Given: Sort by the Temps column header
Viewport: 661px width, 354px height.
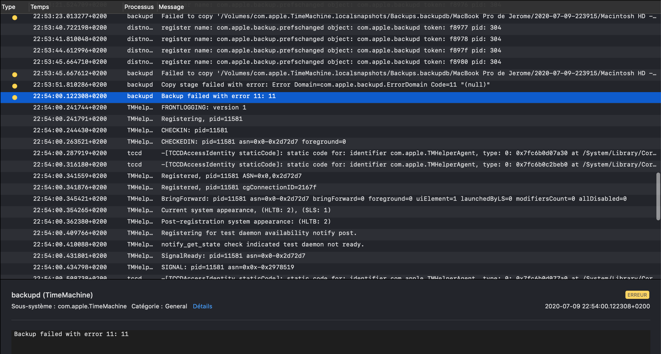Looking at the screenshot, I should [x=40, y=7].
